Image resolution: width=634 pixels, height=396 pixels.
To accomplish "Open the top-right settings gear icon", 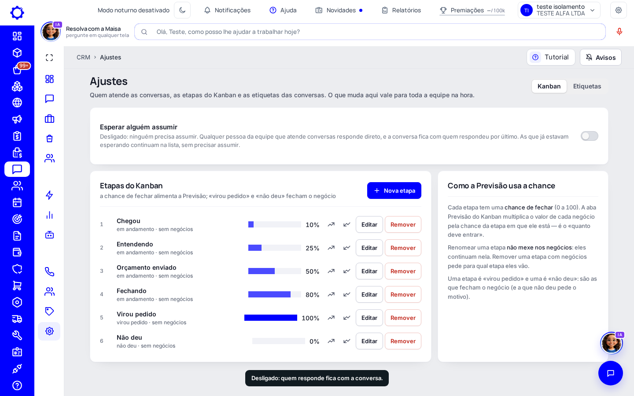I will point(619,10).
